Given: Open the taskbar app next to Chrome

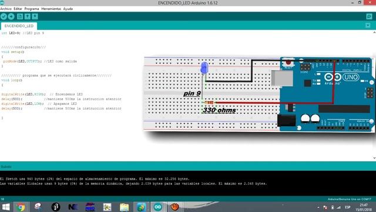Looking at the screenshot, I should 38,207.
